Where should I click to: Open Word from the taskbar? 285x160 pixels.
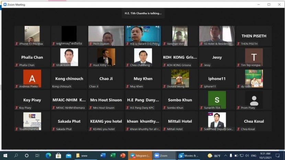103,156
